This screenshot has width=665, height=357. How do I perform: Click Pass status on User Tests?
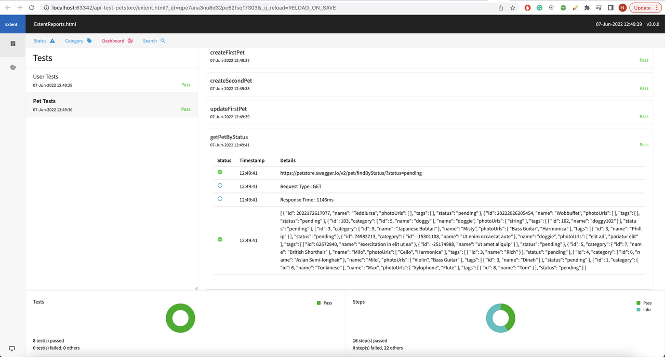click(x=186, y=85)
